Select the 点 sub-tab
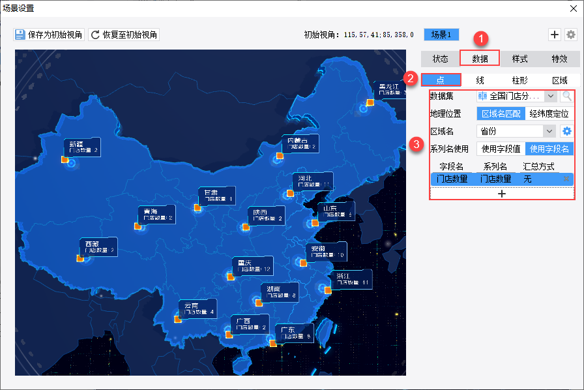 click(441, 80)
